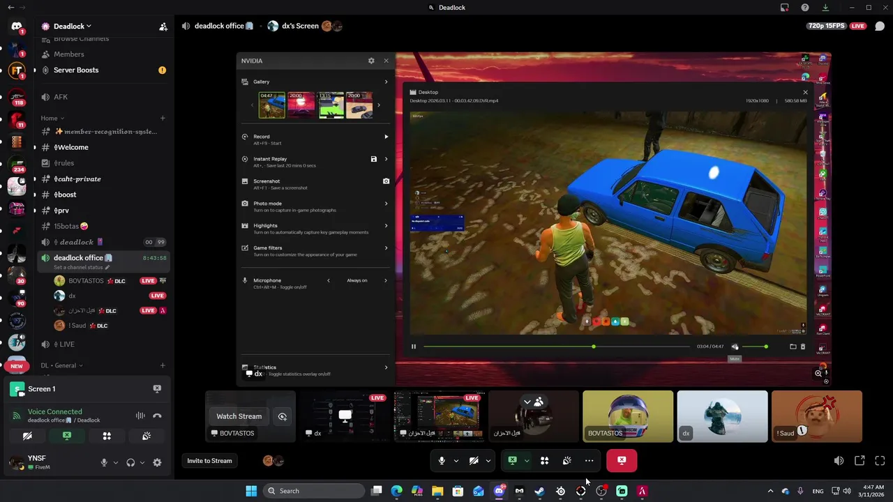Open the boost channel

tap(65, 195)
